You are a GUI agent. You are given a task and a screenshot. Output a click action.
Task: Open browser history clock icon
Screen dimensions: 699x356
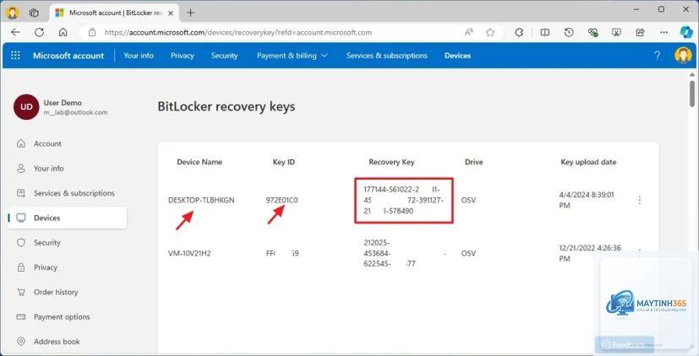569,32
